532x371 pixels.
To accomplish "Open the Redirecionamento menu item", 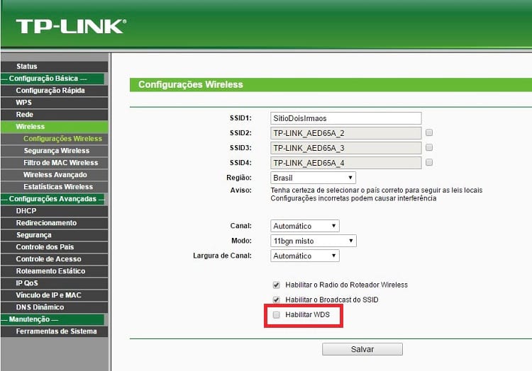I will click(55, 223).
